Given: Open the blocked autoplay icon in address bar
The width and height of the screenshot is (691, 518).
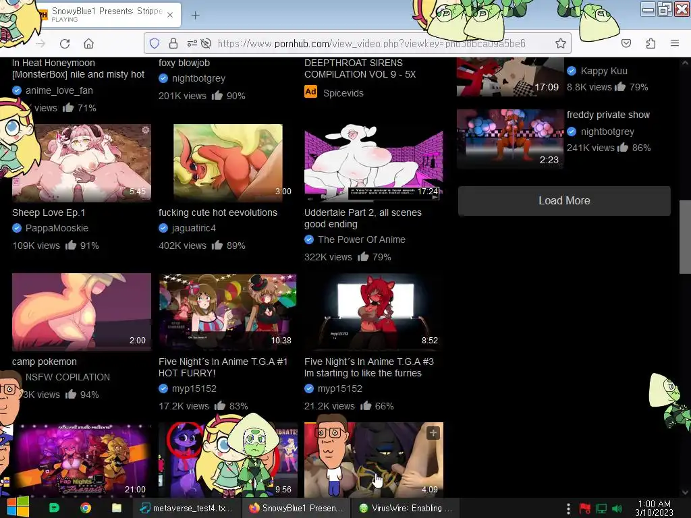Looking at the screenshot, I should click(206, 43).
